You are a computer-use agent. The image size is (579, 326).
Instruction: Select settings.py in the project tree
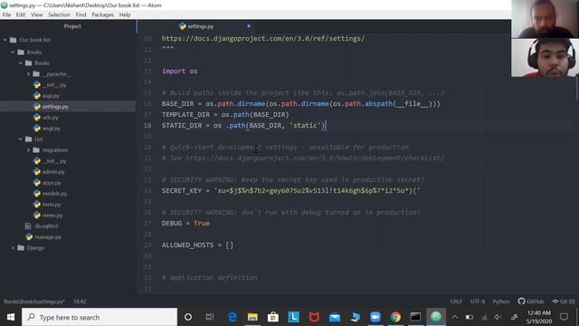pyautogui.click(x=55, y=107)
